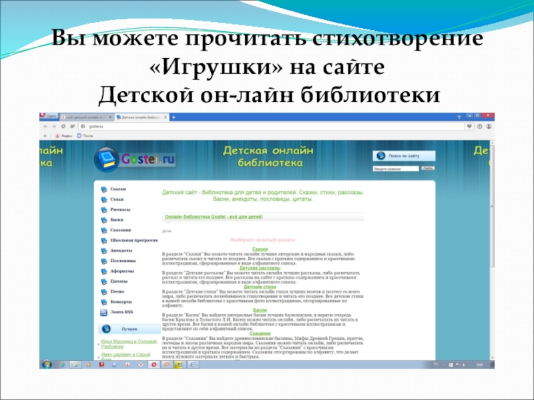Click the book icon beside Цитаты

[104, 281]
